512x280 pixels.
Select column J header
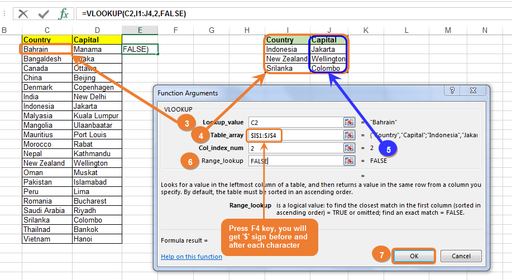[x=329, y=30]
